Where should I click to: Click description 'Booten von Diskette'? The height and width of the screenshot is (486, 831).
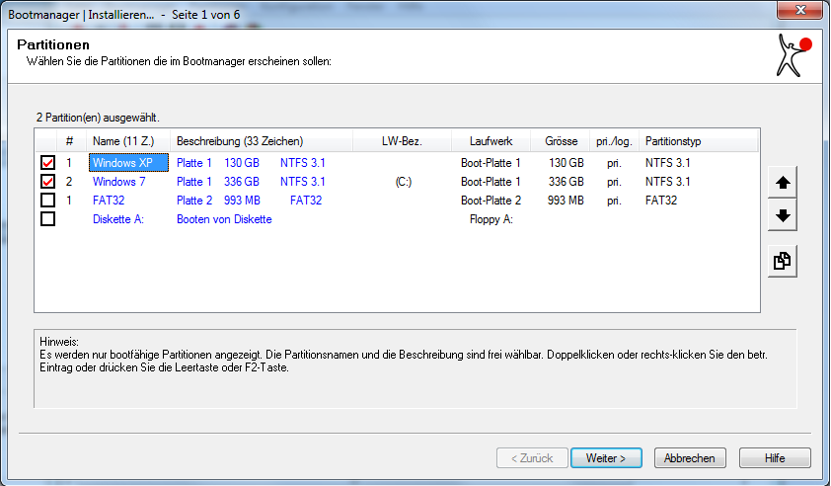(224, 219)
